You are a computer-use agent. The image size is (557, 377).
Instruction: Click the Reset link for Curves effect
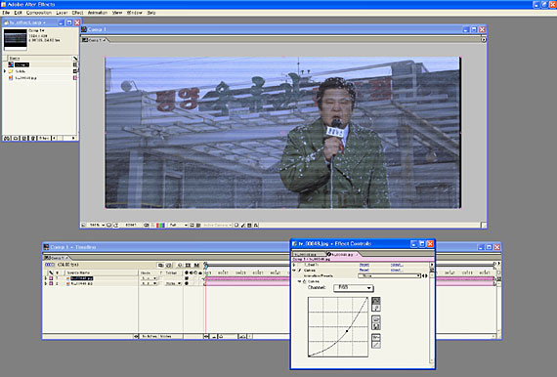click(x=364, y=271)
